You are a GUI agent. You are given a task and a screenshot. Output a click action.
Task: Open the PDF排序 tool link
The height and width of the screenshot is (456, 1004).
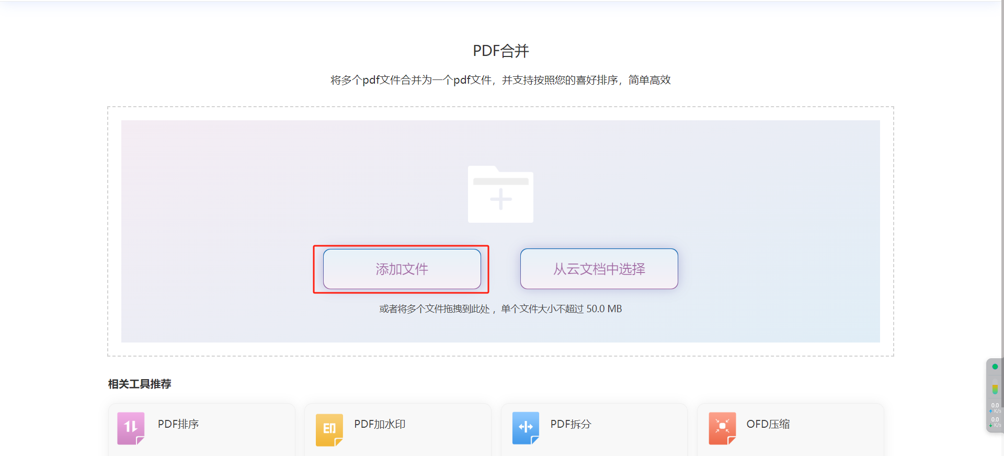pyautogui.click(x=178, y=424)
